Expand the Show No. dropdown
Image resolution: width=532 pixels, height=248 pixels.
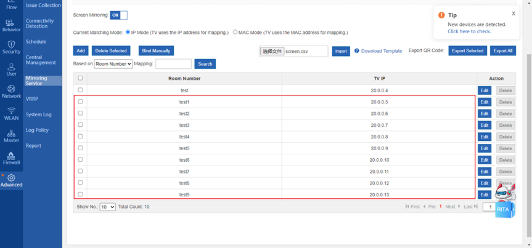click(107, 207)
